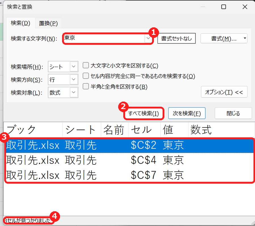Expand the 書式(M) dropdown arrow
The image size is (255, 226).
245,38
